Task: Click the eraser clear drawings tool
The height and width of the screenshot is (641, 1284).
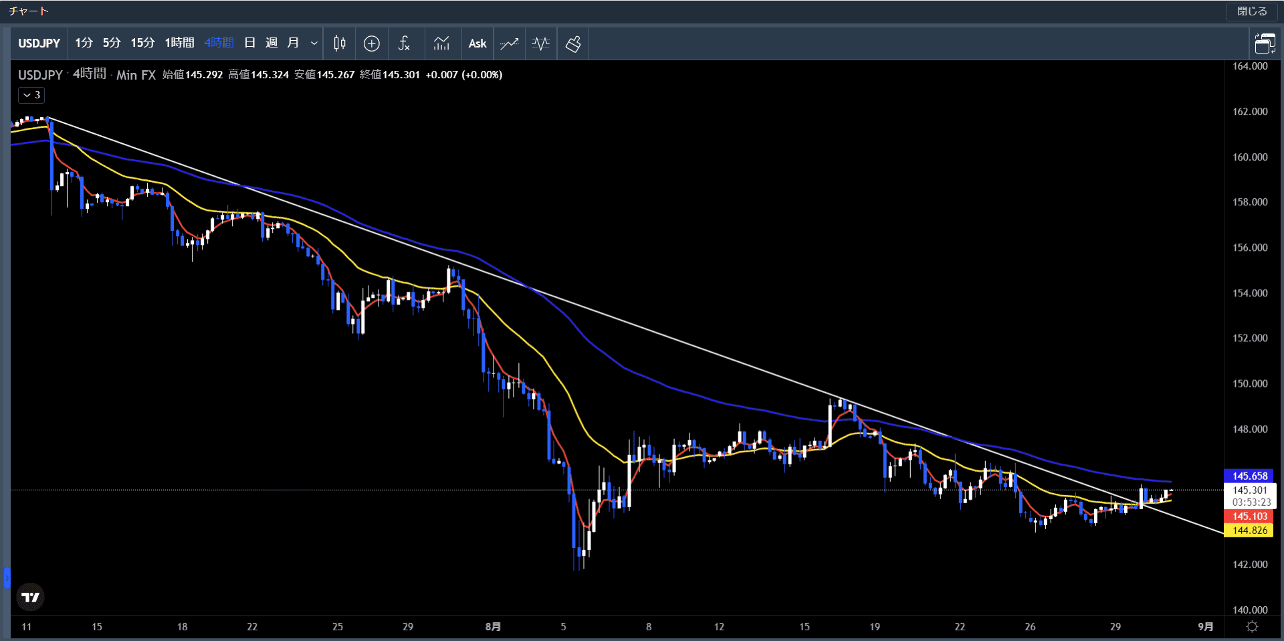Action: [573, 43]
